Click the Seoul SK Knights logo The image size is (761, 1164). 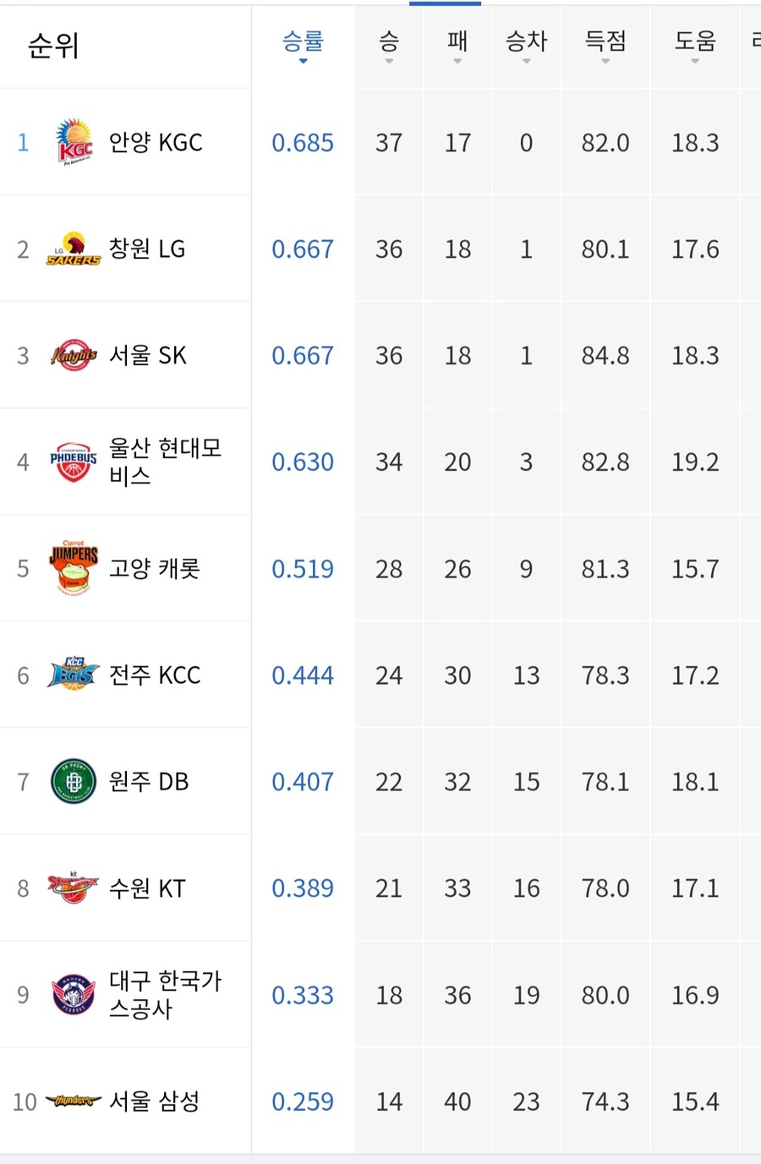coord(73,355)
